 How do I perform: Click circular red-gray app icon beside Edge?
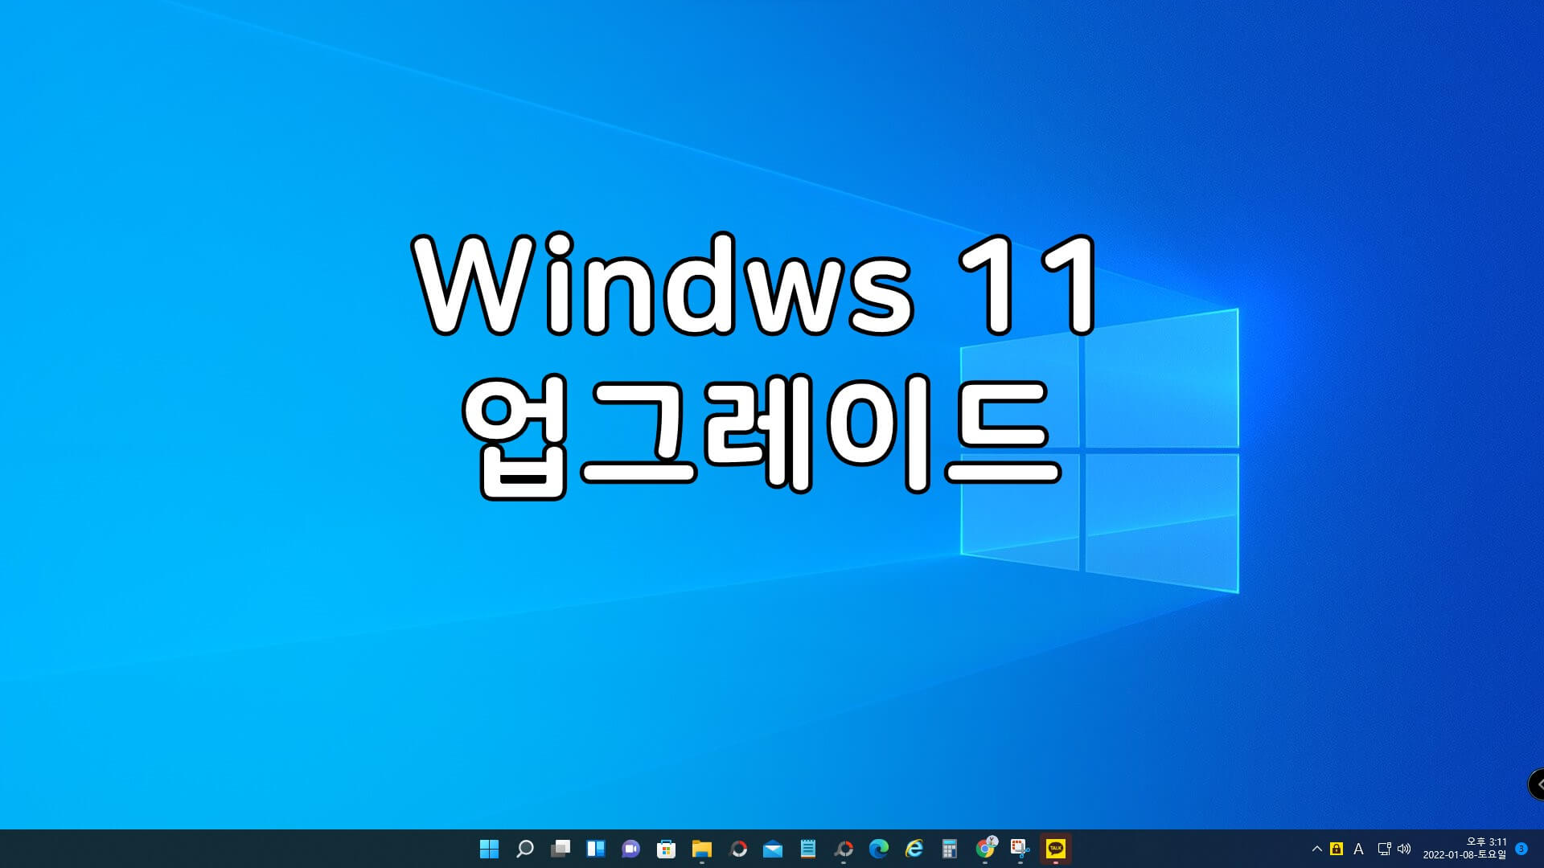click(844, 849)
